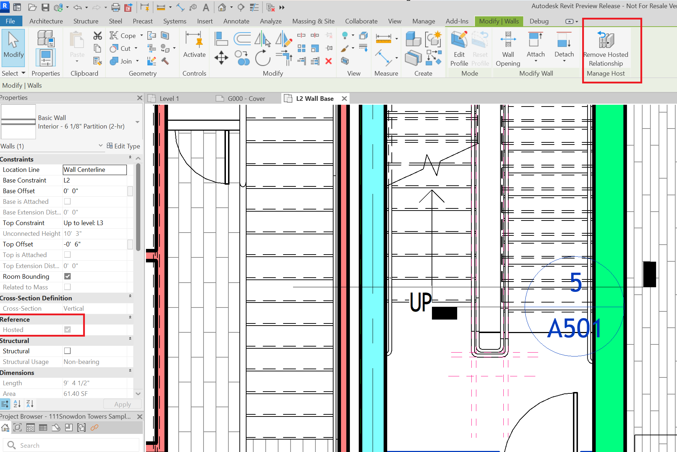Toggle the Room Bounding checkbox
This screenshot has height=452, width=677.
67,276
